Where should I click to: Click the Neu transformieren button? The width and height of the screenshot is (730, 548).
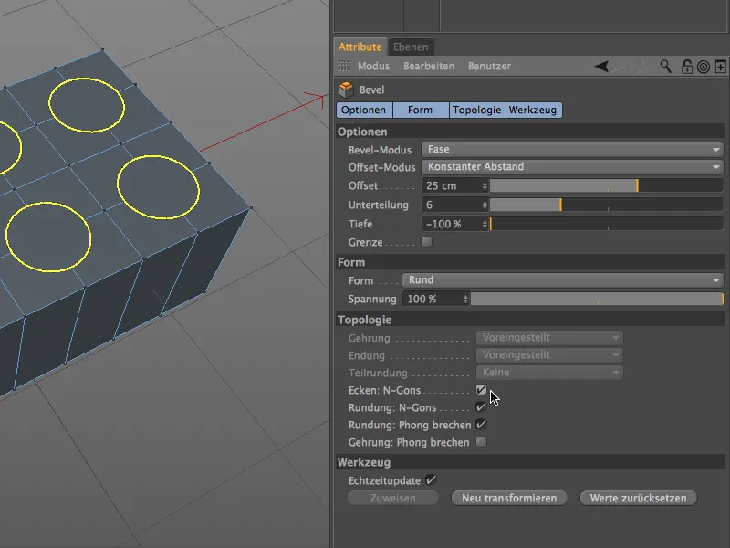pos(509,498)
